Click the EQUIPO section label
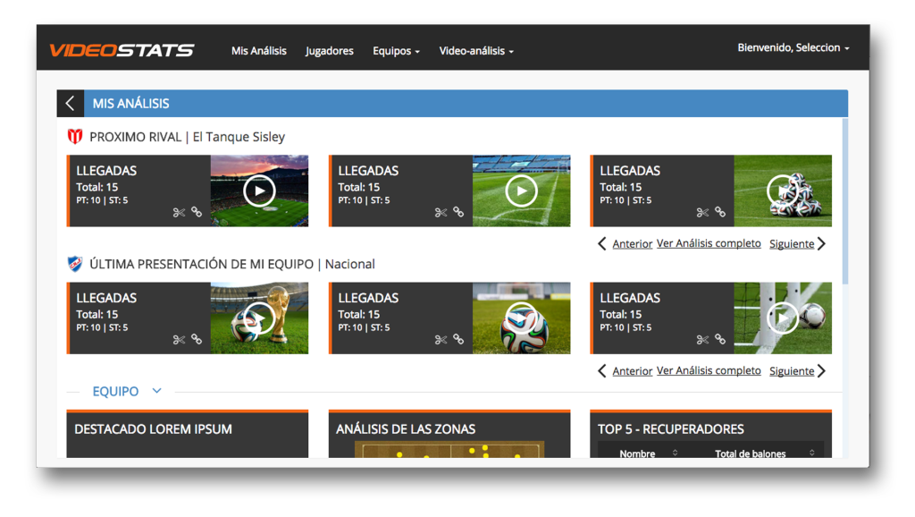The image size is (915, 517). [115, 392]
